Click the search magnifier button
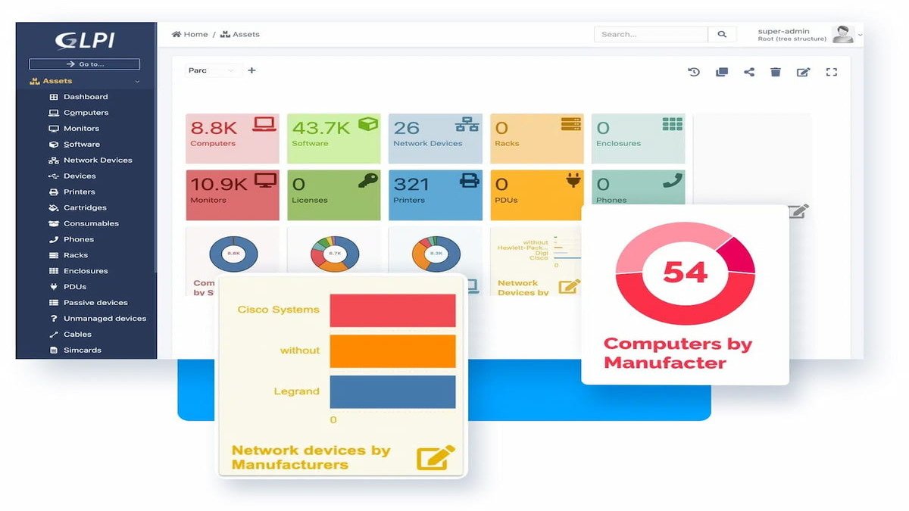 722,34
